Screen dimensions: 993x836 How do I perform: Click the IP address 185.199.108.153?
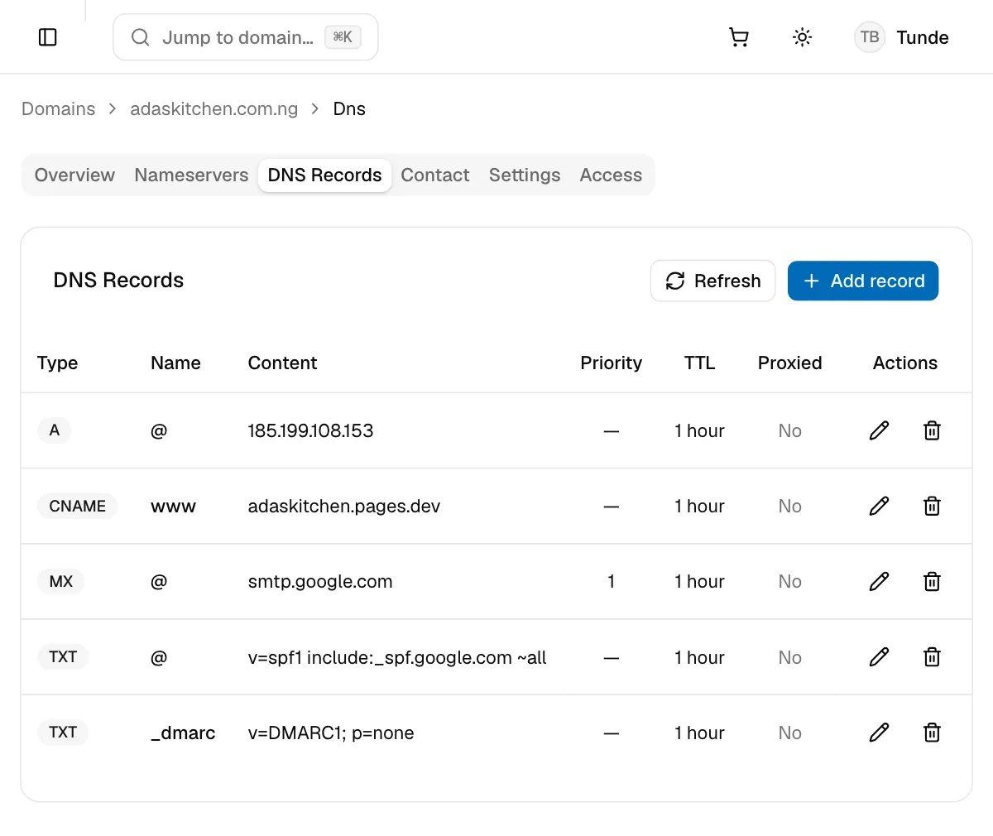pos(310,430)
